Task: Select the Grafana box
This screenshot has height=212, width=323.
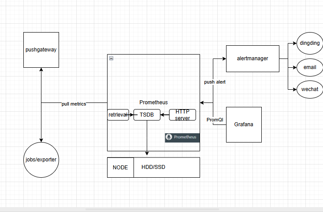Action: pyautogui.click(x=244, y=124)
